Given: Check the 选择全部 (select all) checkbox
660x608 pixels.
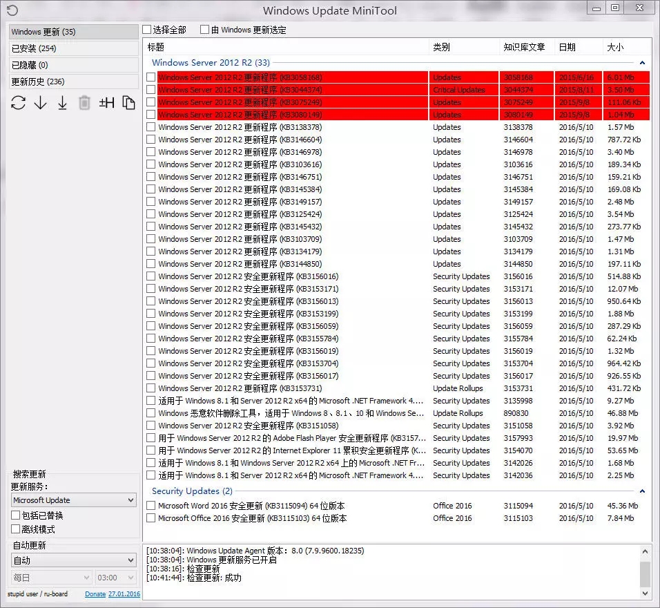Looking at the screenshot, I should click(147, 30).
